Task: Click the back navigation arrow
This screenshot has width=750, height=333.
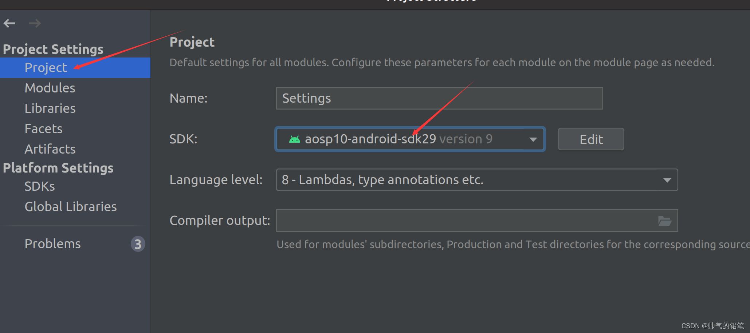Action: [x=9, y=23]
